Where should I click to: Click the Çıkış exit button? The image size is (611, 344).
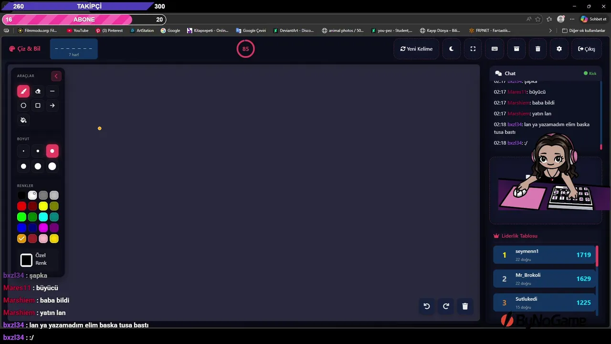click(x=586, y=49)
